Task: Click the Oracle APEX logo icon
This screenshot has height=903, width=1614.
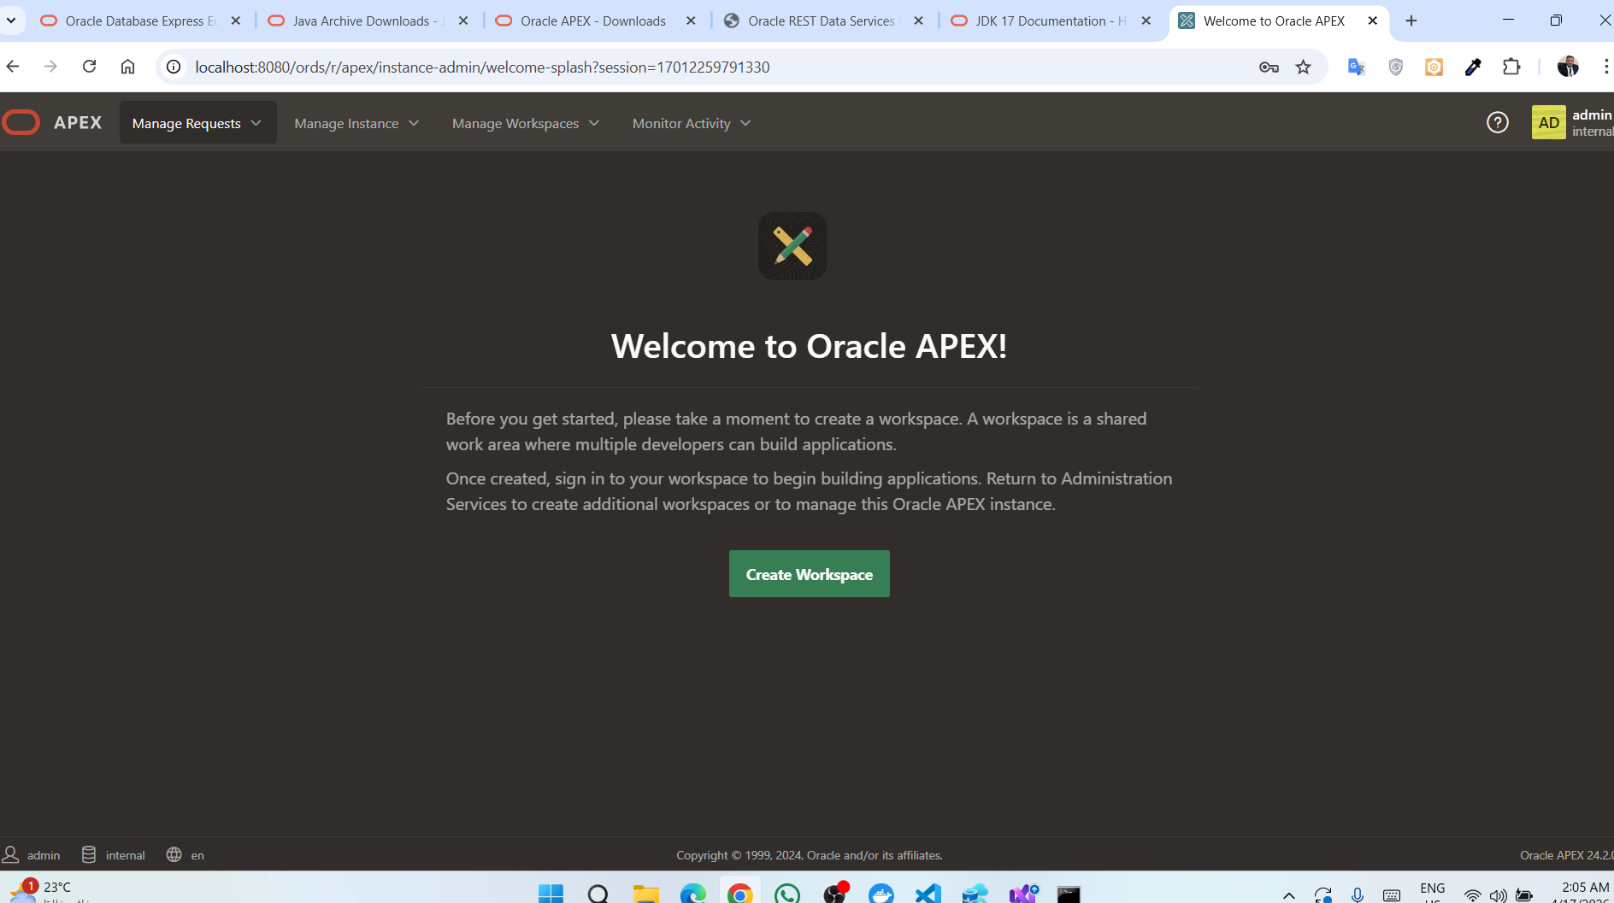Action: click(x=21, y=123)
